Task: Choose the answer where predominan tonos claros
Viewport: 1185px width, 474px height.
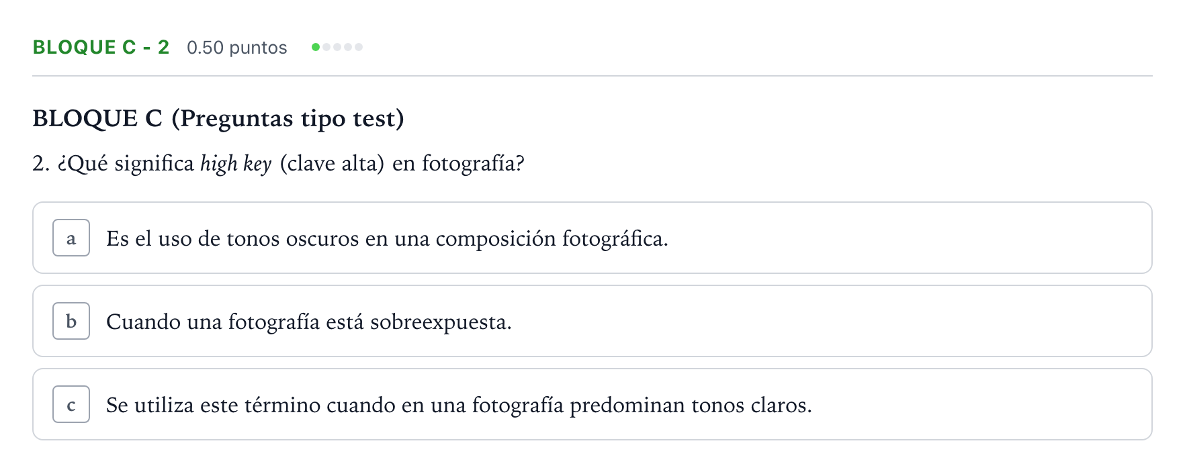Action: tap(592, 404)
